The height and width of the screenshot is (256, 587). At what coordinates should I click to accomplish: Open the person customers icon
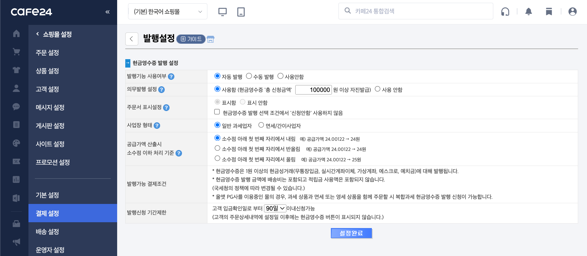point(16,88)
